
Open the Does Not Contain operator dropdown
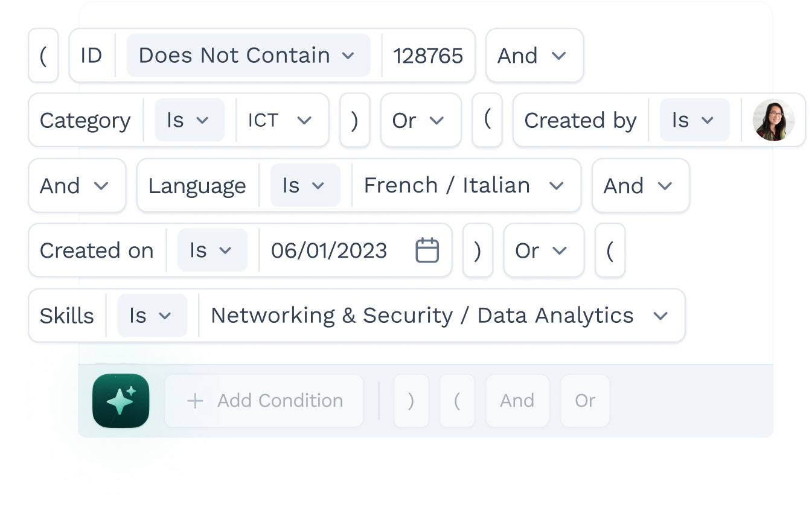pyautogui.click(x=248, y=56)
